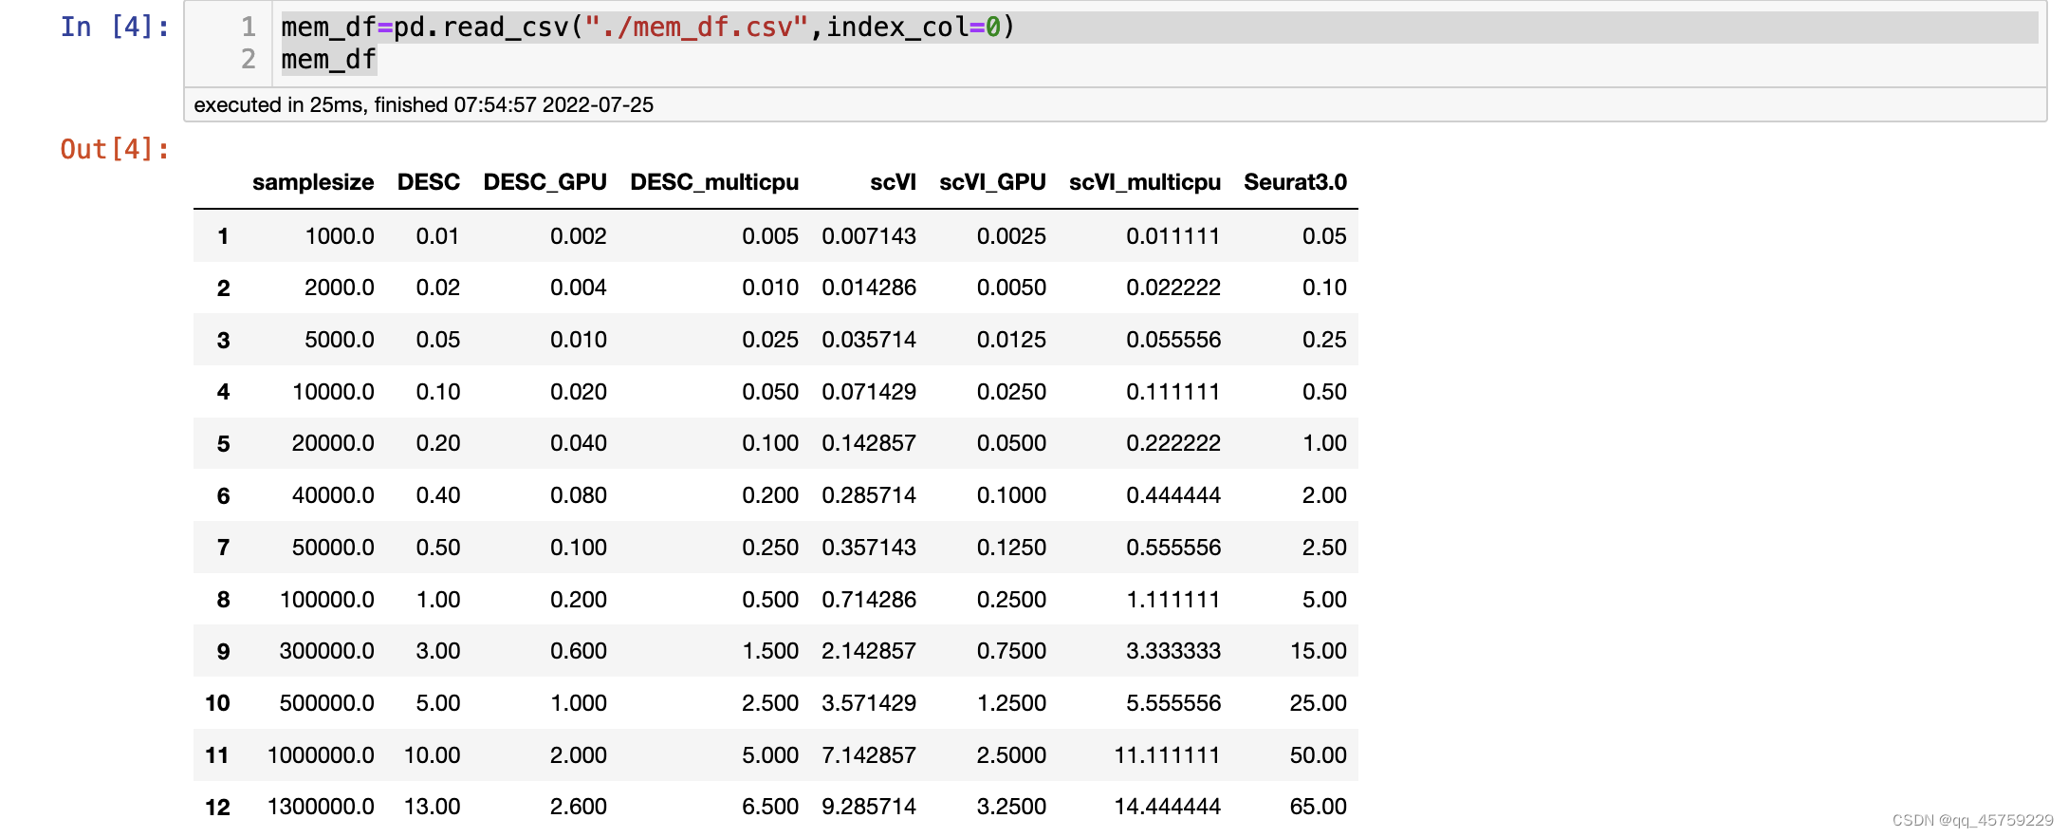Click the execution time status text
Screen dimensions: 2068x837
pos(423,104)
